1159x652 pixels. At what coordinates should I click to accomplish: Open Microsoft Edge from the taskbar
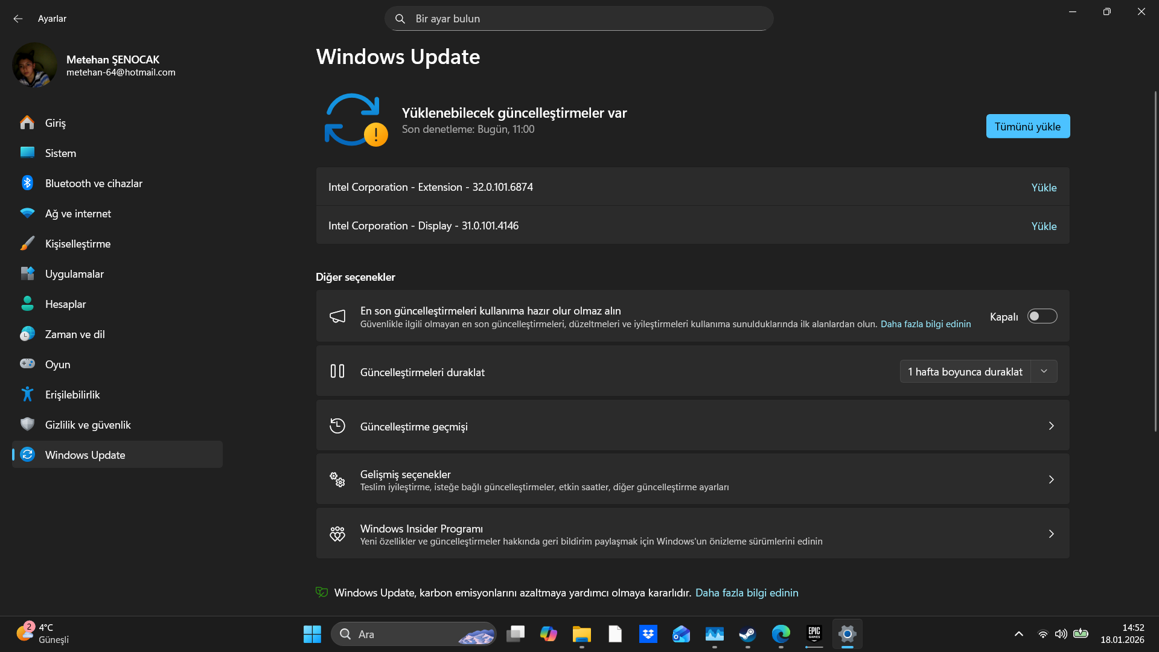(781, 634)
